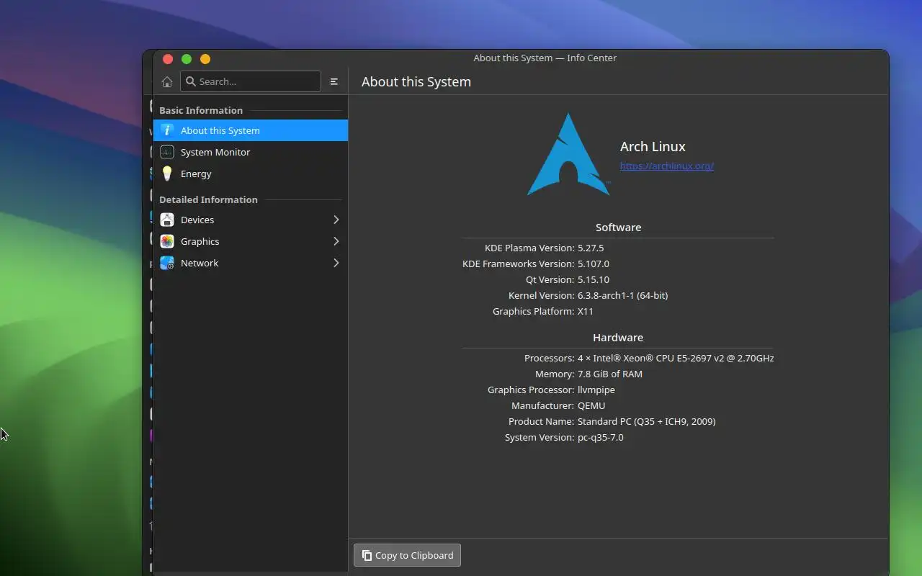Click Kernel Version value 6.3.8-arch1-1
922x576 pixels.
coord(622,295)
